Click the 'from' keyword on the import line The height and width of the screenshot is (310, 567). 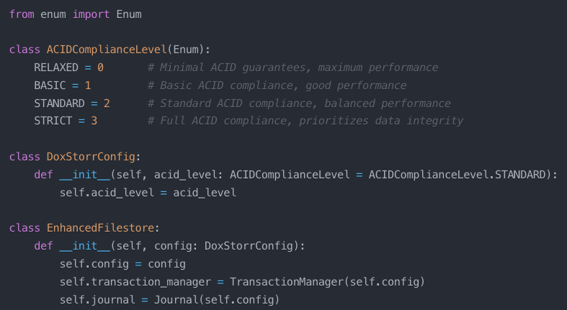tap(22, 14)
